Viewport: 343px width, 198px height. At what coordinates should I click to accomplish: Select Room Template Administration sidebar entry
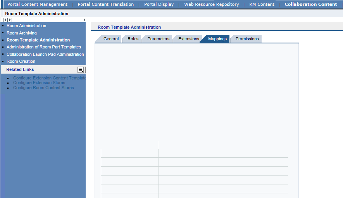38,40
